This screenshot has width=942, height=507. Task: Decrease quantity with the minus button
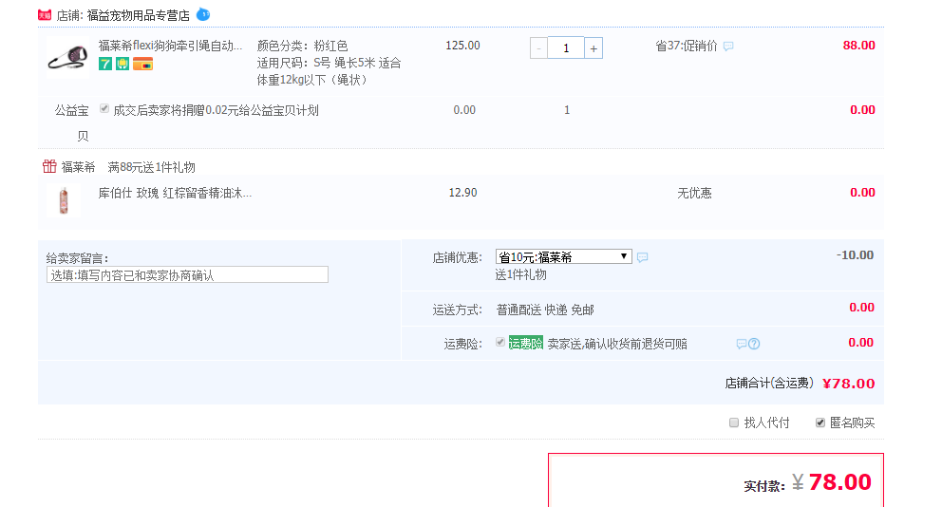coord(538,48)
